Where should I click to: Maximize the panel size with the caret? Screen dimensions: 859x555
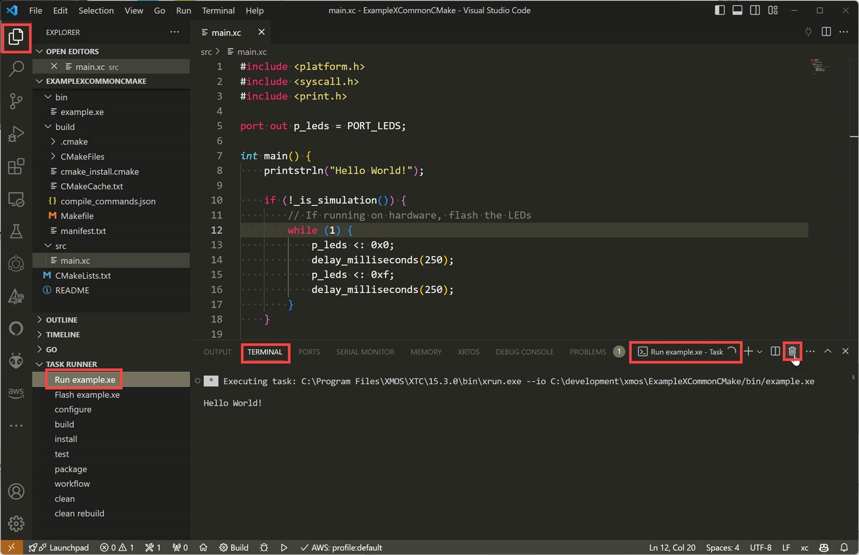pos(828,352)
